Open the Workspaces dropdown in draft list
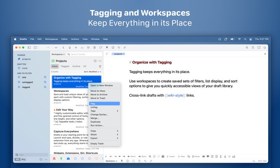 (x=58, y=54)
